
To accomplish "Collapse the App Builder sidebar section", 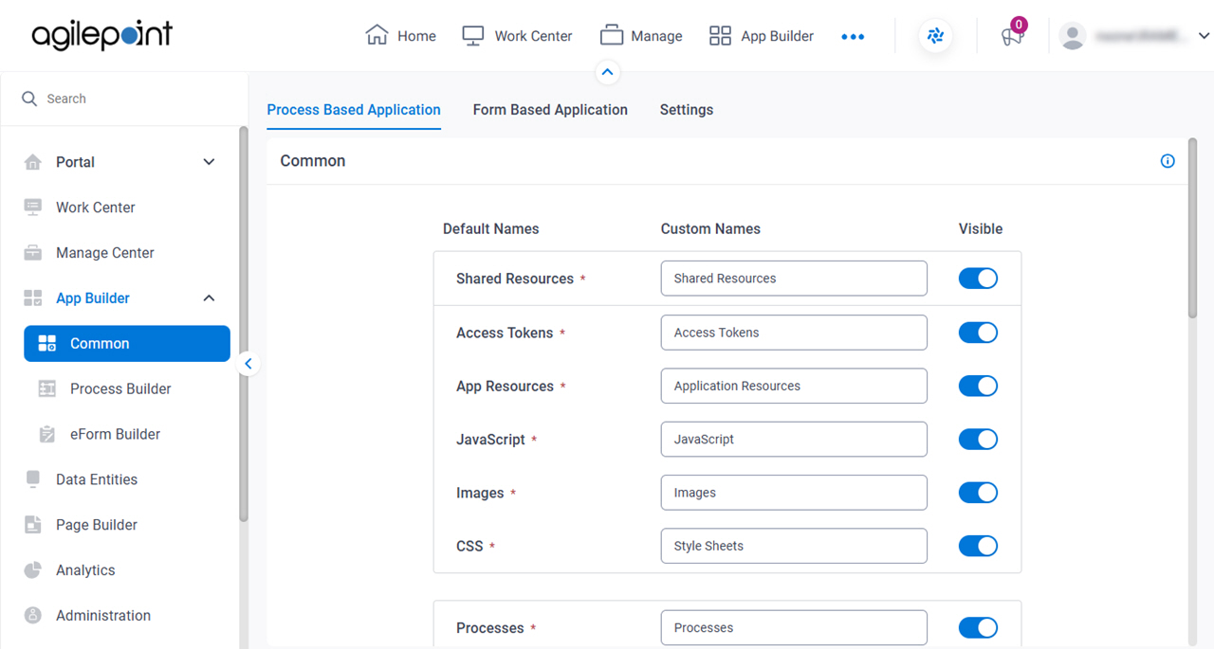I will pyautogui.click(x=210, y=298).
